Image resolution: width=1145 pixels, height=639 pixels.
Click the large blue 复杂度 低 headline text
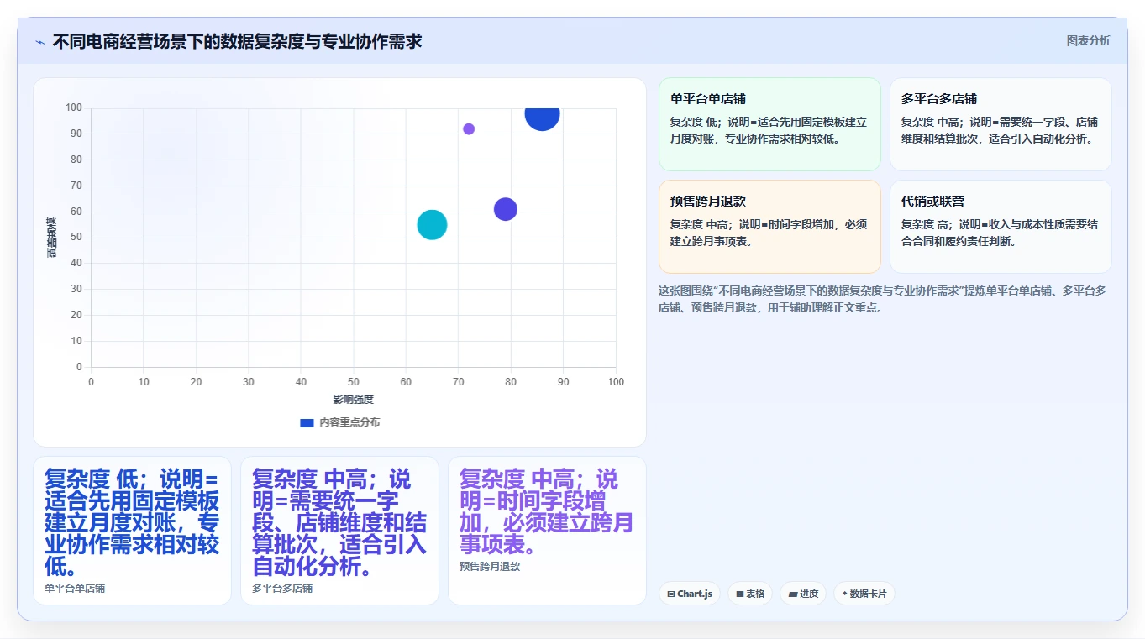(132, 522)
